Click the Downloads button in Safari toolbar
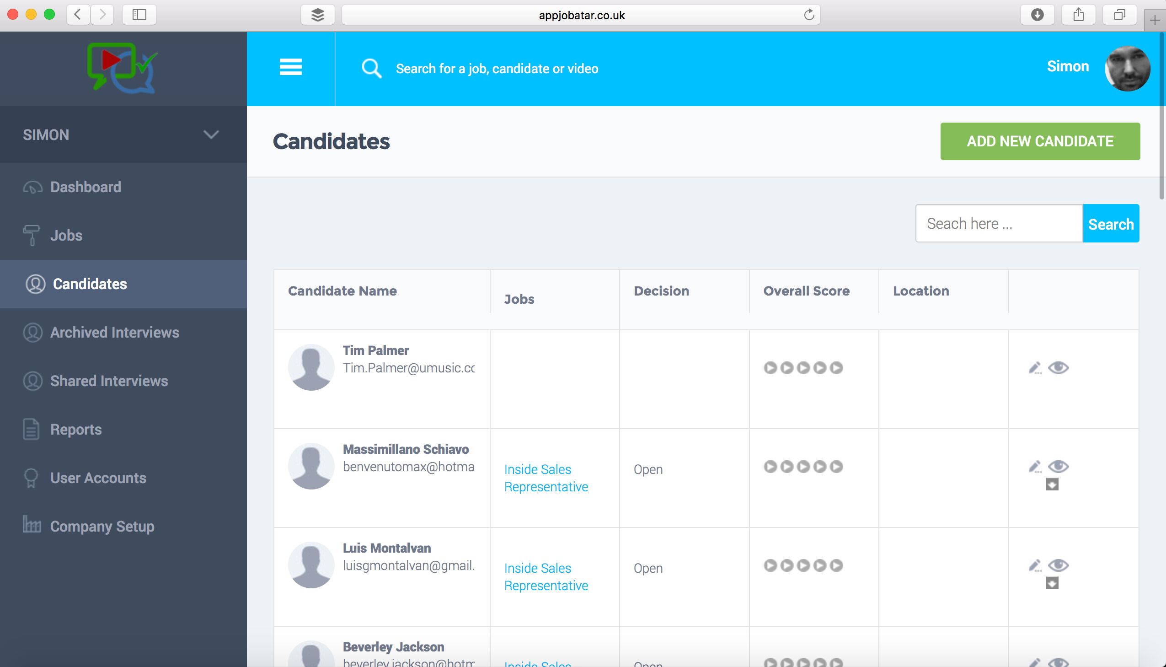This screenshot has width=1166, height=667. (x=1037, y=14)
